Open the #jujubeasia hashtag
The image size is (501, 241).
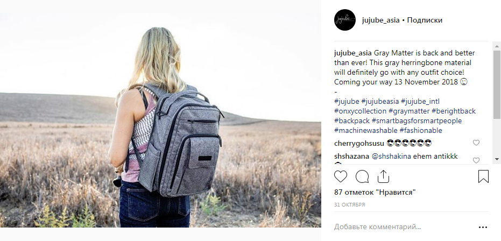380,102
